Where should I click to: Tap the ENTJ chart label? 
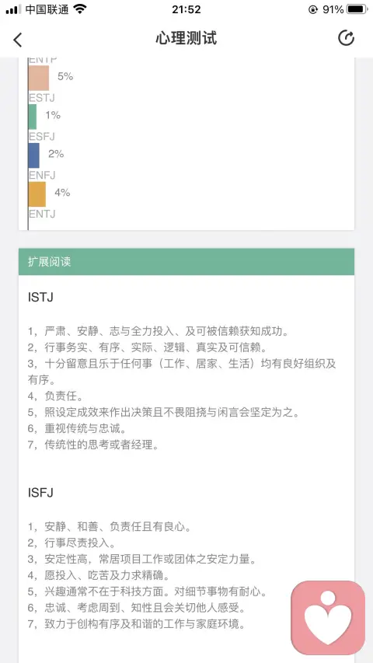coord(42,214)
